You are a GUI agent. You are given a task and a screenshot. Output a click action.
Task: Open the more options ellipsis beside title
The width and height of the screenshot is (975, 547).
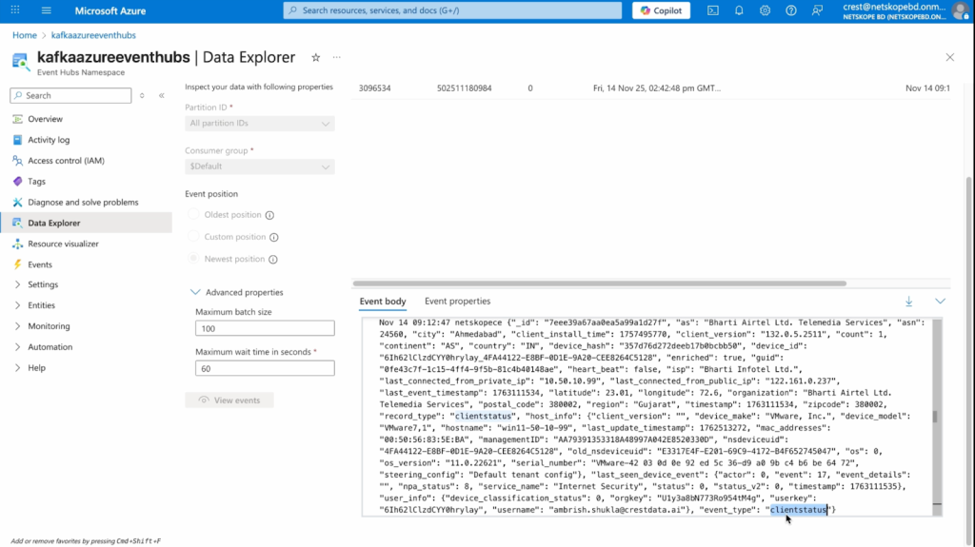point(336,57)
